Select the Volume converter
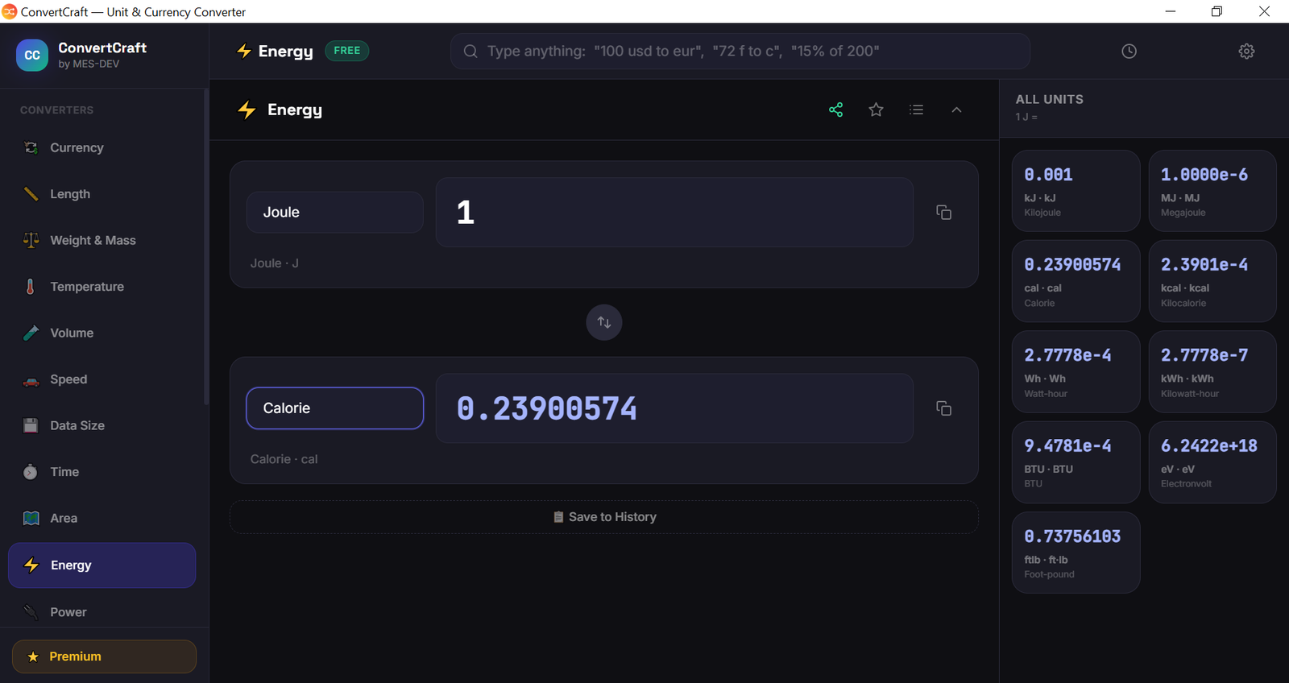 102,333
